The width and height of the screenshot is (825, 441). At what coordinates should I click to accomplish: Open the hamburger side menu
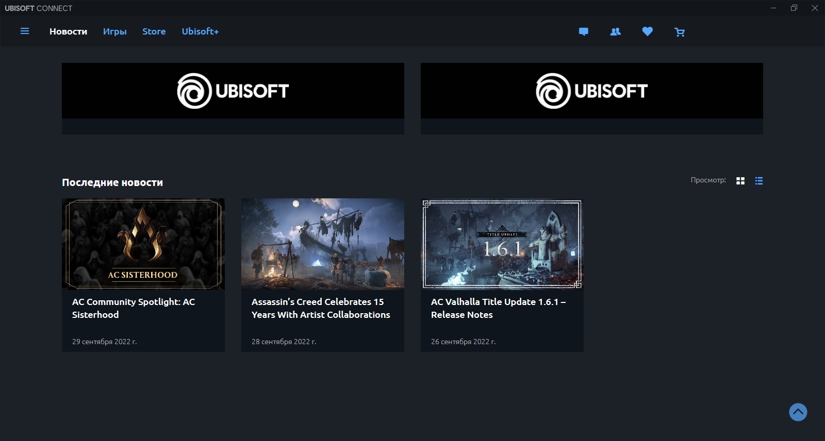pyautogui.click(x=25, y=31)
